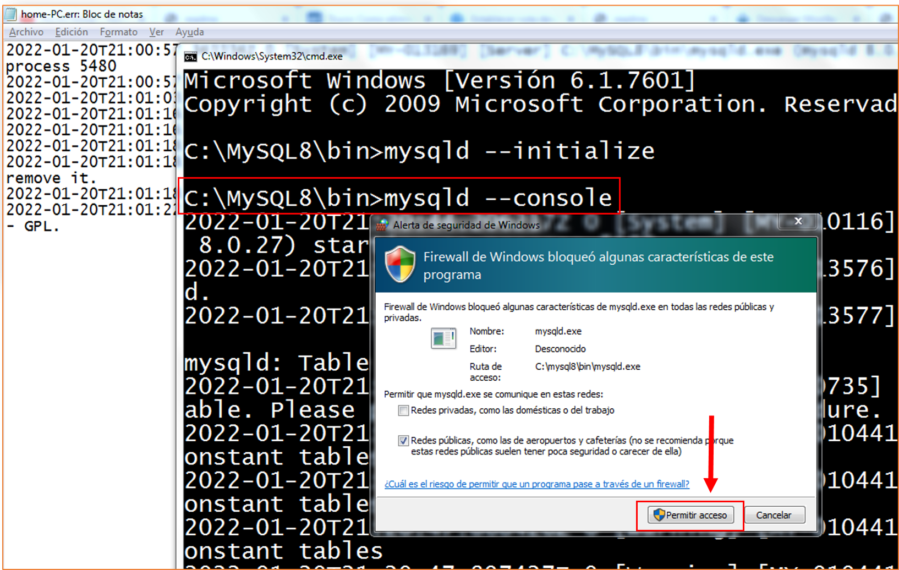Open the firewall risk help link

click(536, 484)
